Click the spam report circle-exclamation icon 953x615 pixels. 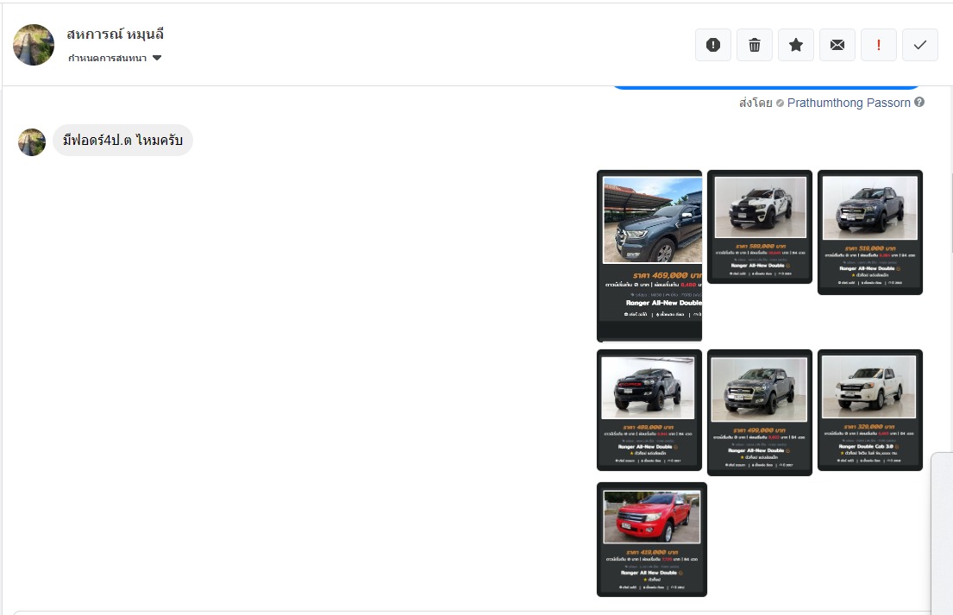pos(713,45)
